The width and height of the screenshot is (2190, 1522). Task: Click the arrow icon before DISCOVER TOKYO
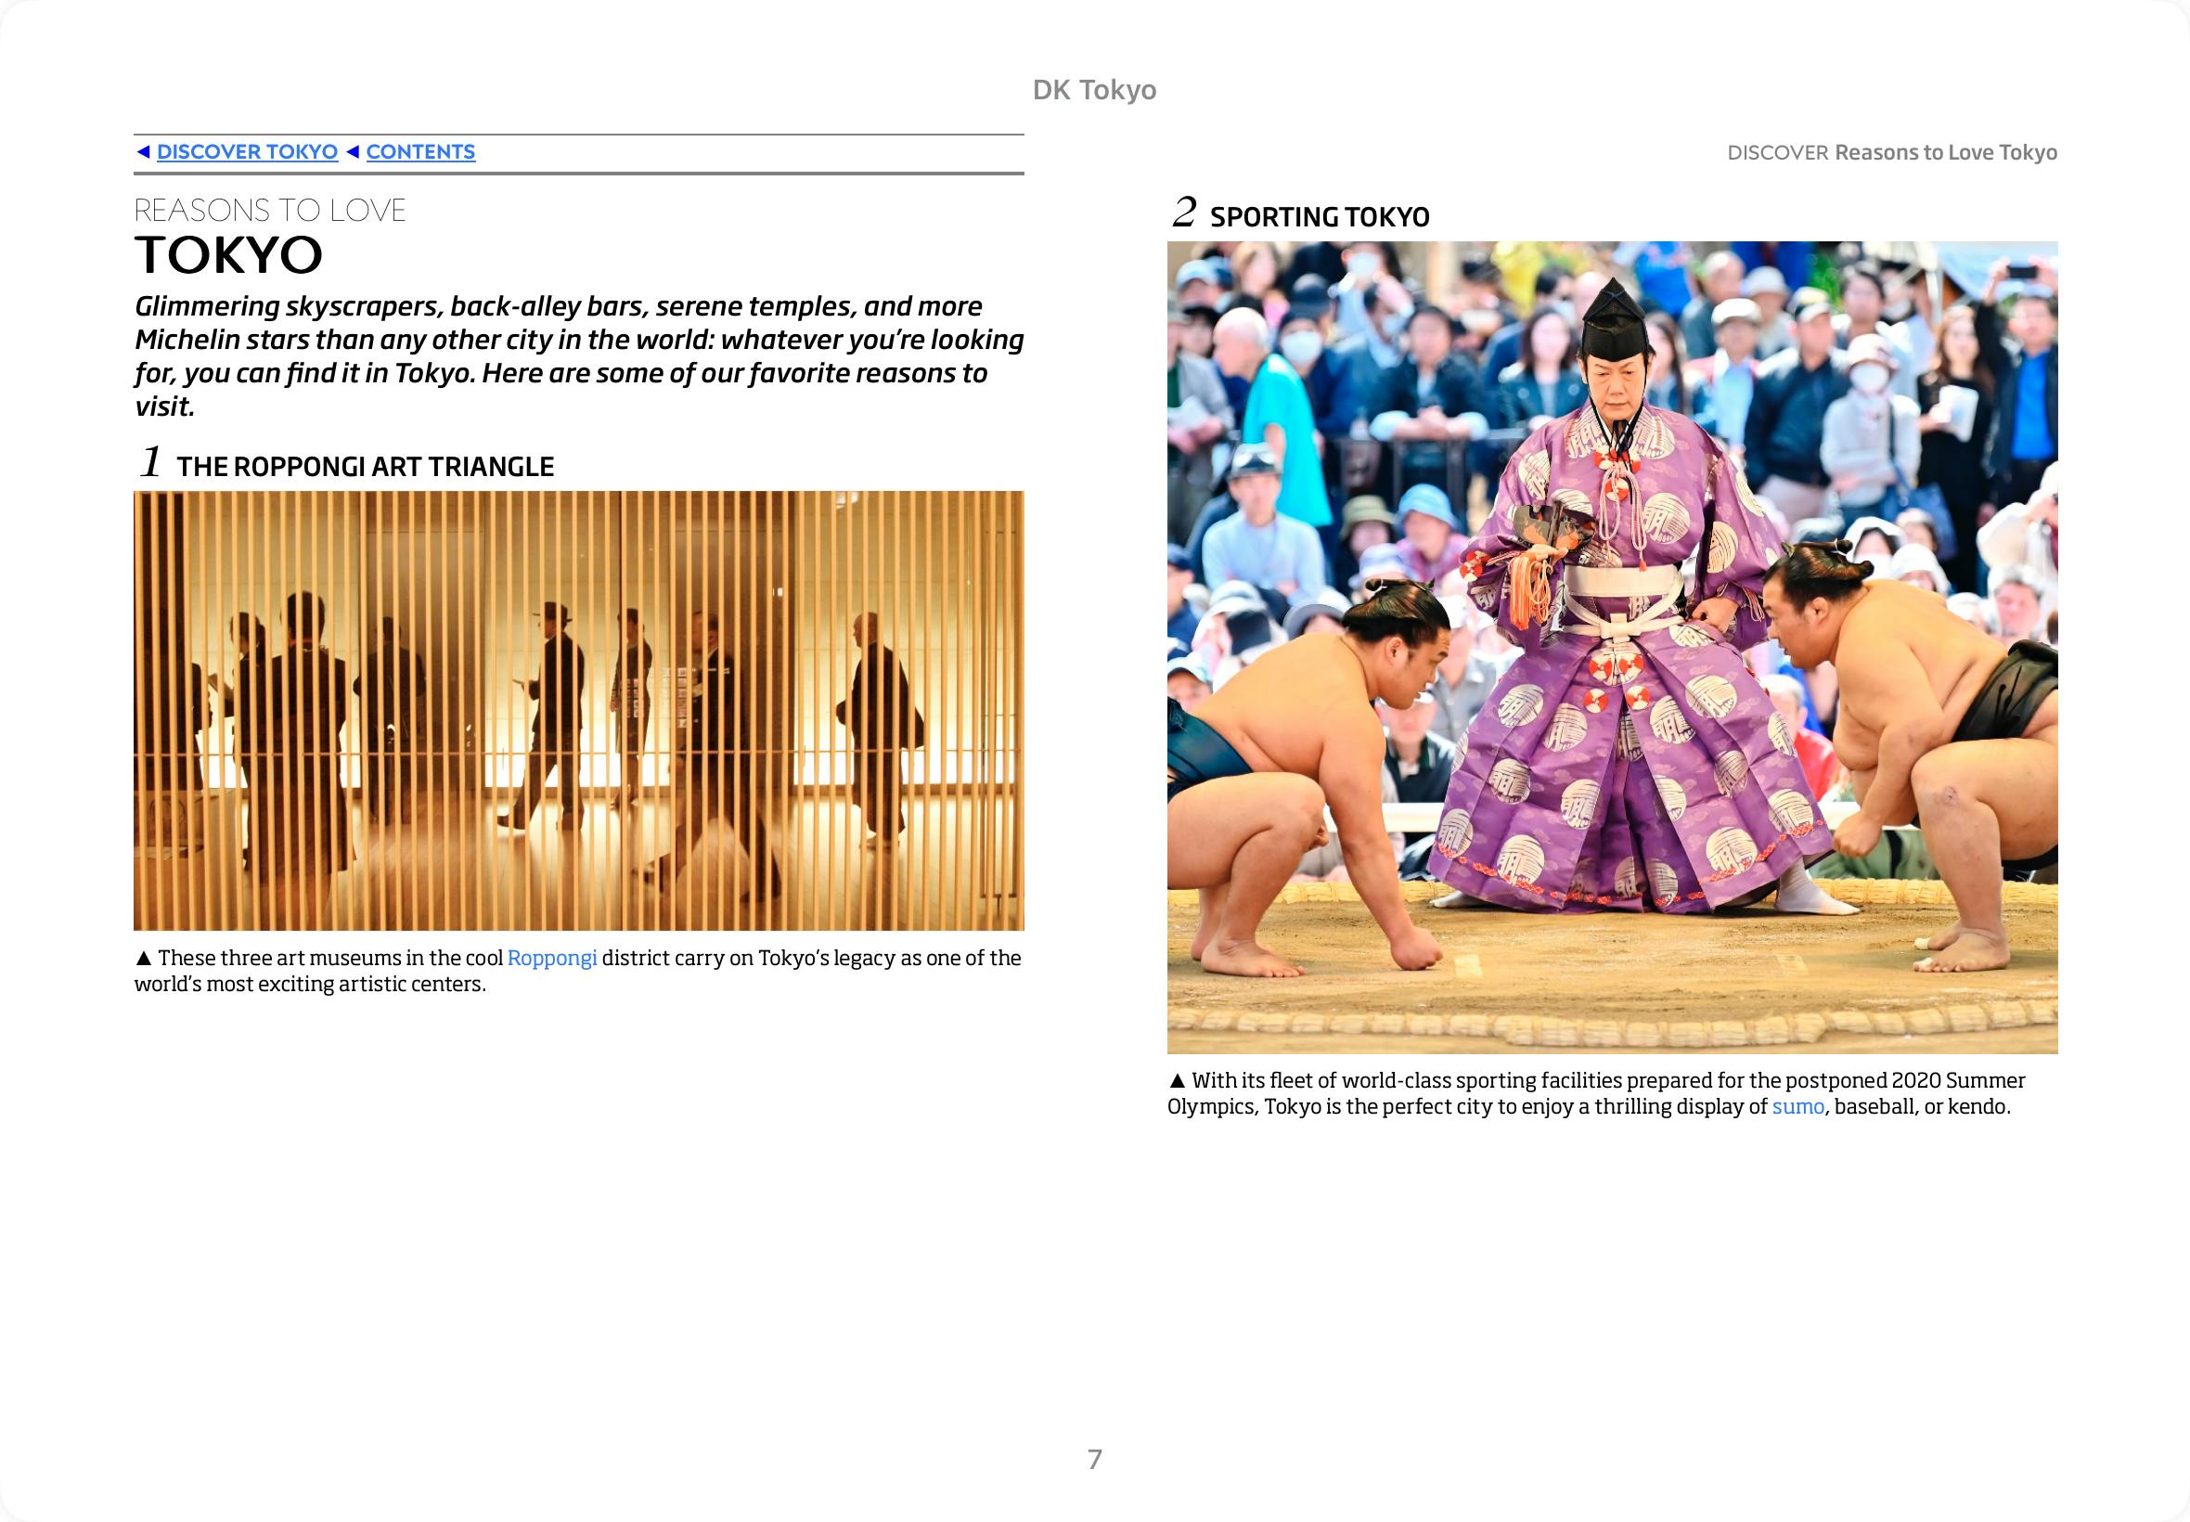point(143,151)
